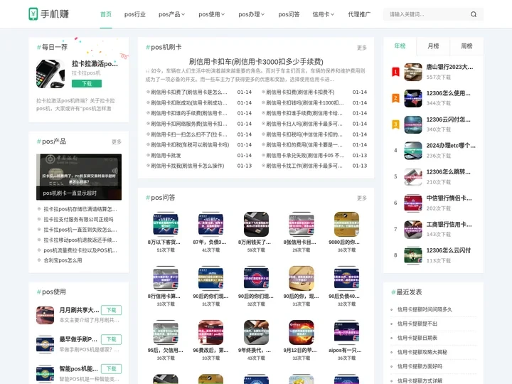Focus the 请输入关键词 search field

click(428, 14)
